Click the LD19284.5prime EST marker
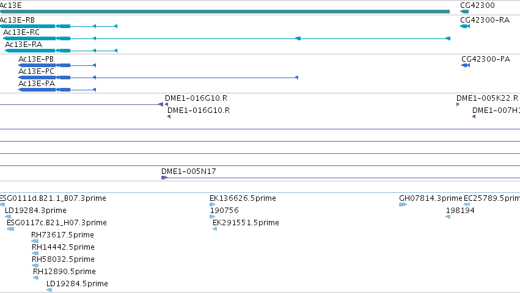The height and width of the screenshot is (293, 520). point(49,290)
